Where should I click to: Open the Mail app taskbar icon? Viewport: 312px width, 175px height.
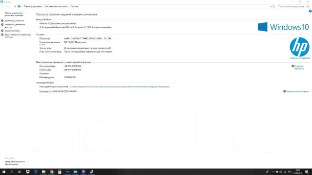pos(76,172)
